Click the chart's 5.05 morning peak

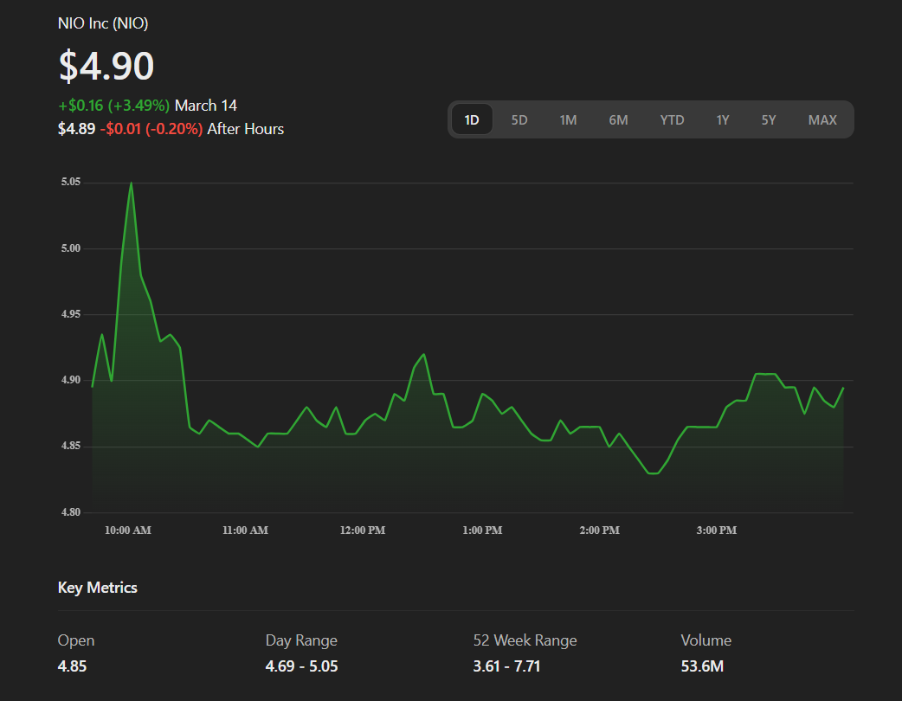tap(132, 183)
